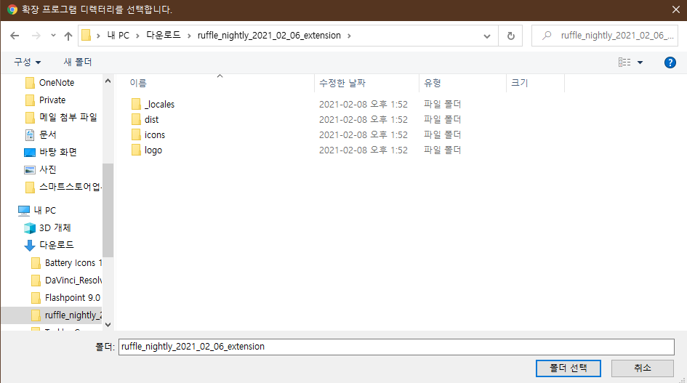Click the Chrome icon in title bar

[x=12, y=9]
